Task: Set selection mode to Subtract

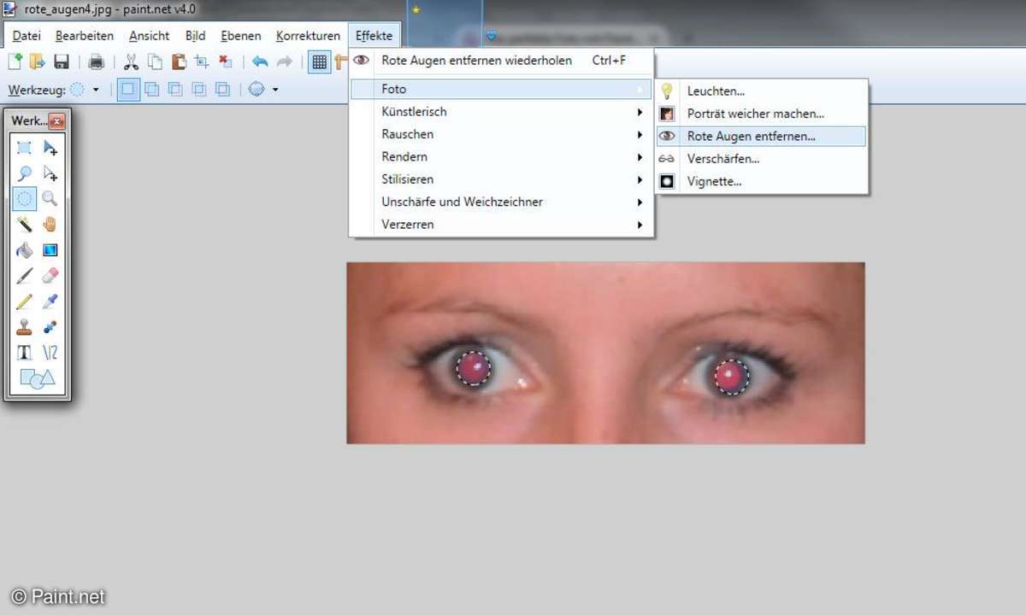Action: point(175,89)
